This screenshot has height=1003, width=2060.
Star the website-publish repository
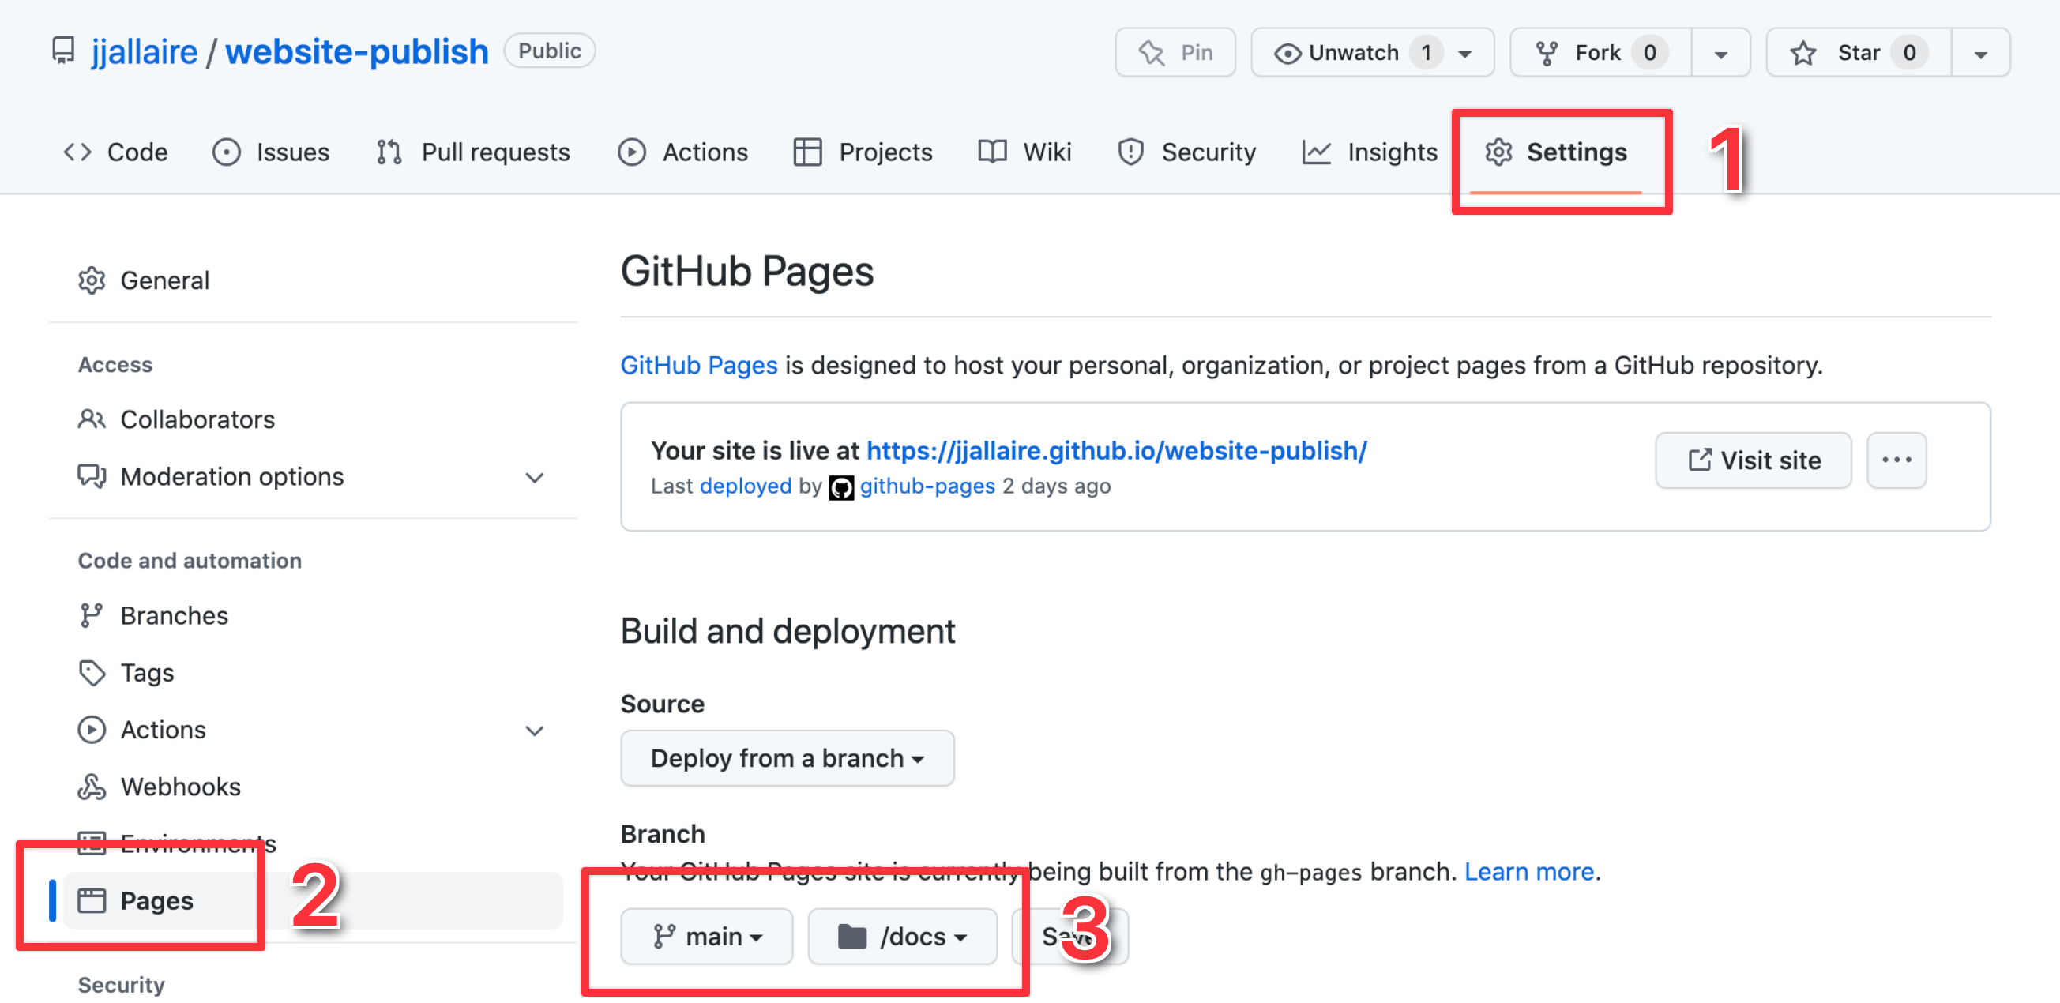point(1857,53)
